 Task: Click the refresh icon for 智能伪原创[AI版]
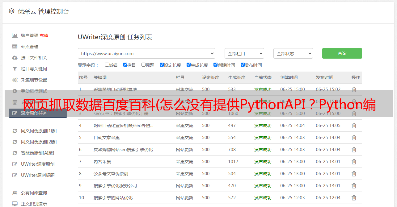(x=15, y=153)
